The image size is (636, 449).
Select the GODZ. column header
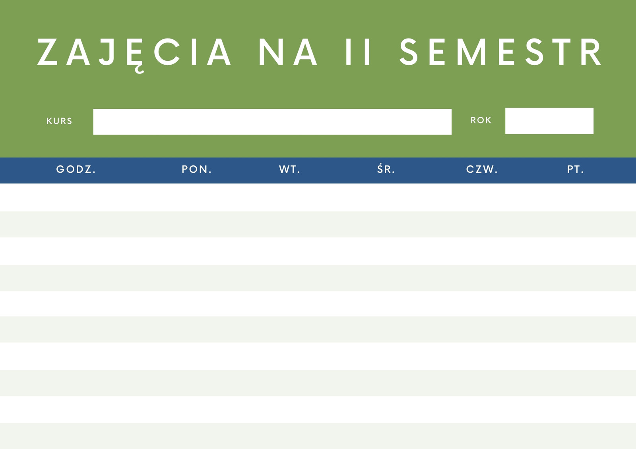(76, 170)
